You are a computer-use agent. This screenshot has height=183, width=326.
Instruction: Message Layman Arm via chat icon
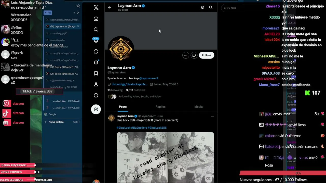(194, 55)
